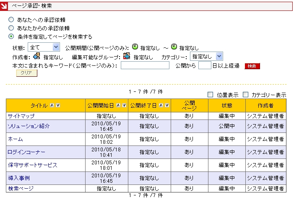The height and width of the screenshot is (200, 294).
Task: Click システム管理者 in 検索ページ row
Action: coord(265,188)
